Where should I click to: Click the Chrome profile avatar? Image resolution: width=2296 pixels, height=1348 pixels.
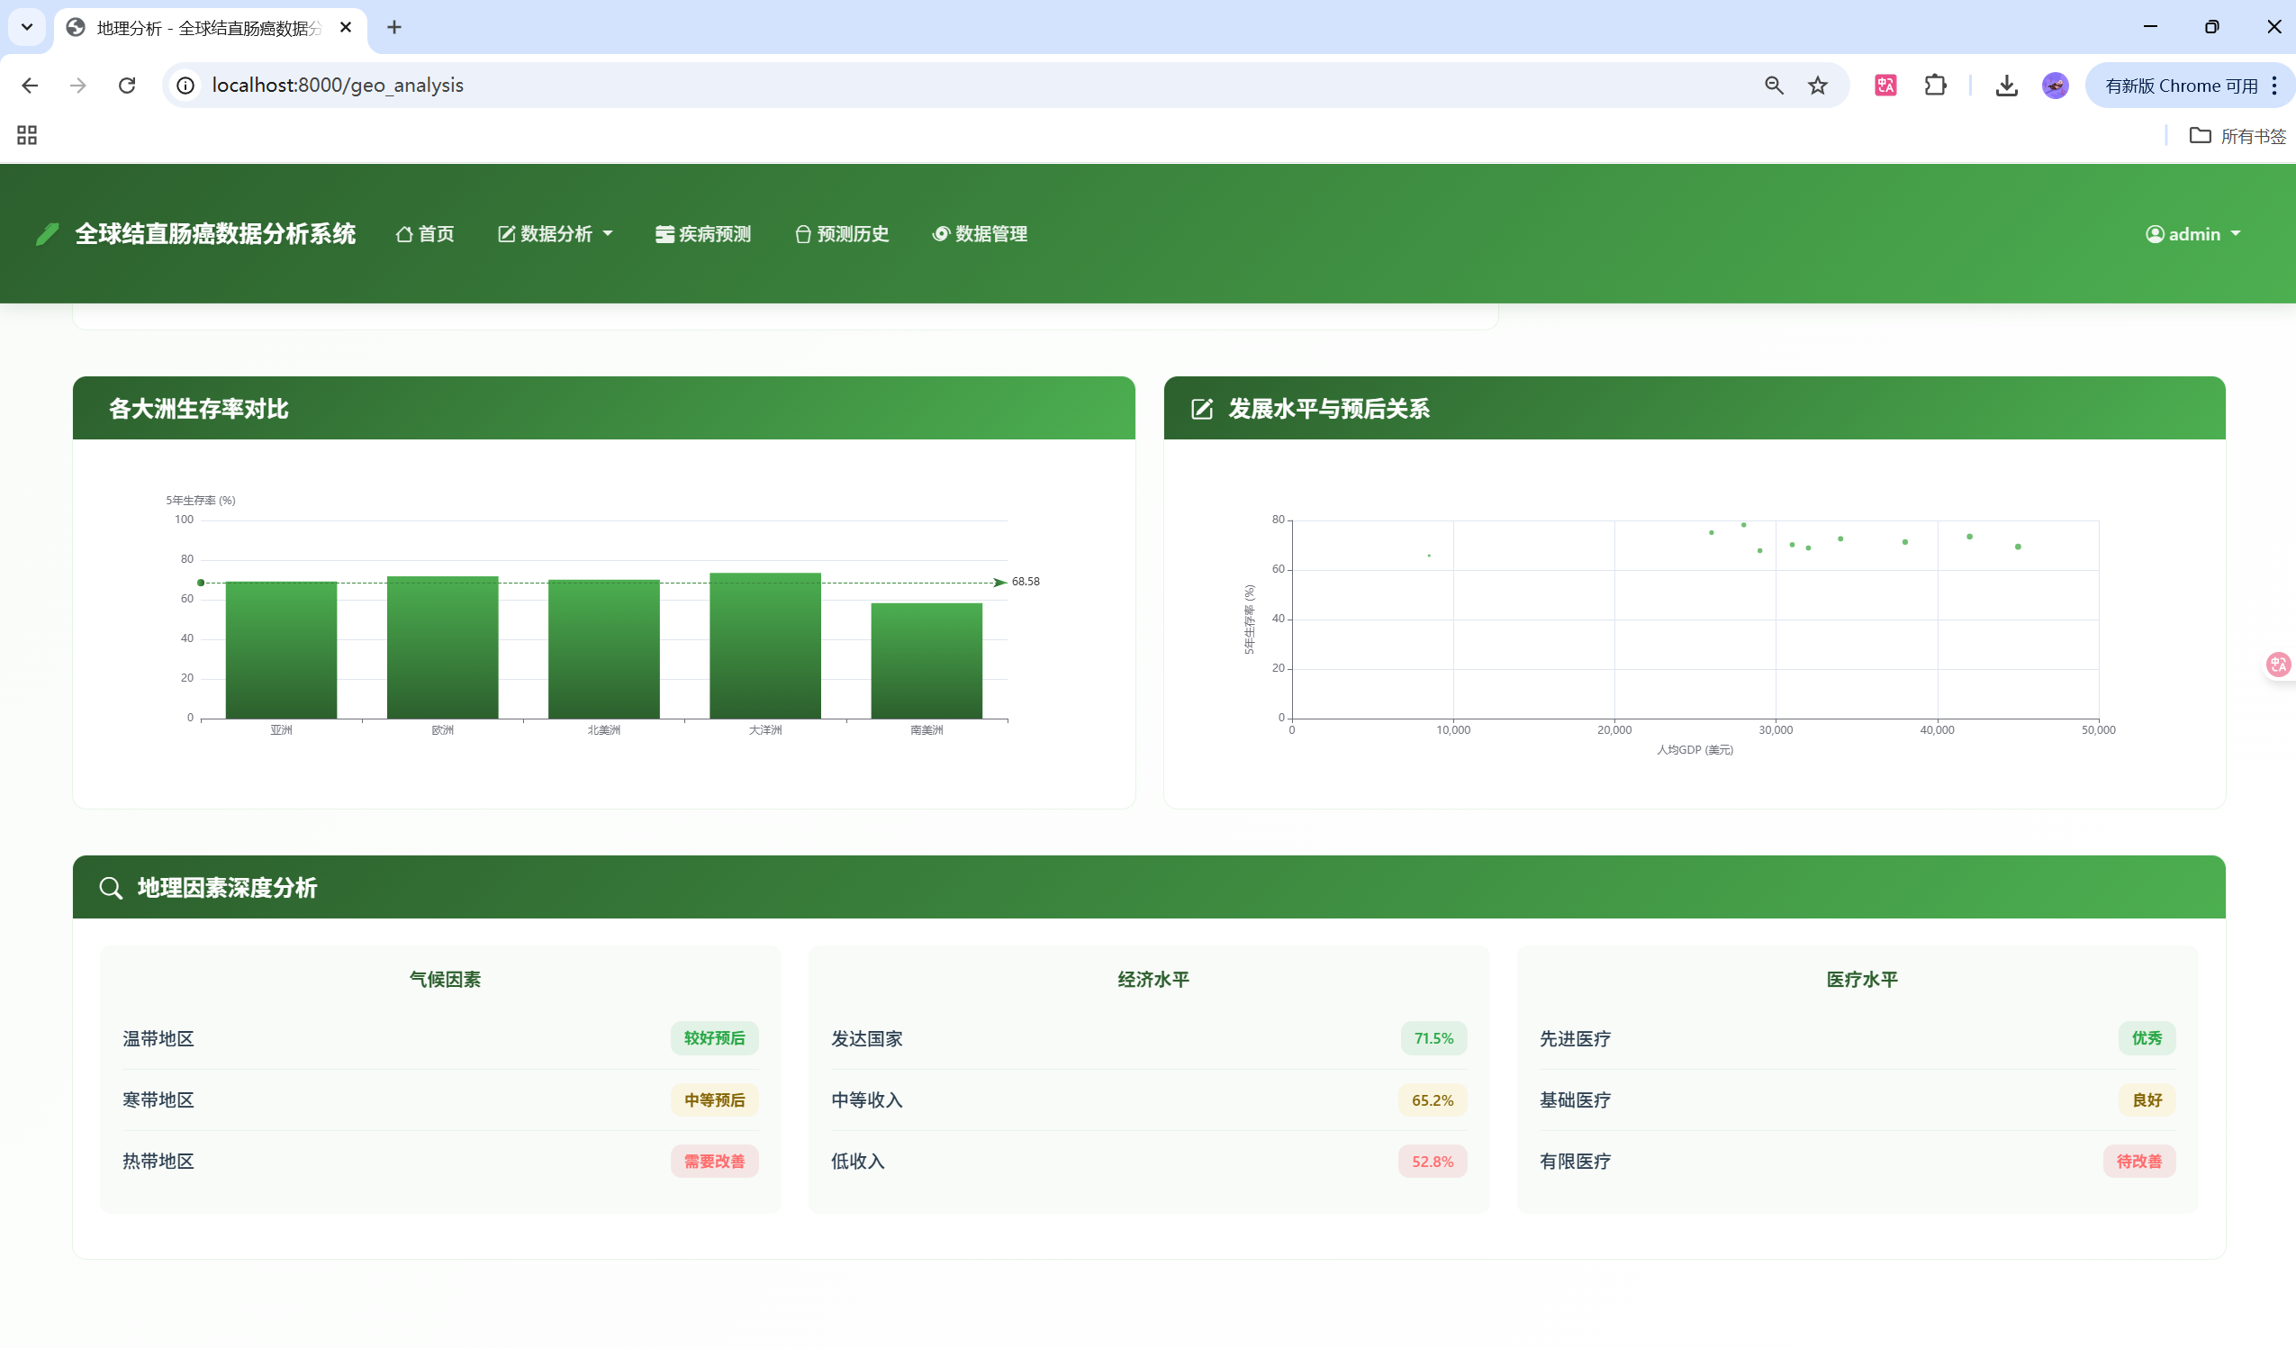point(2055,86)
